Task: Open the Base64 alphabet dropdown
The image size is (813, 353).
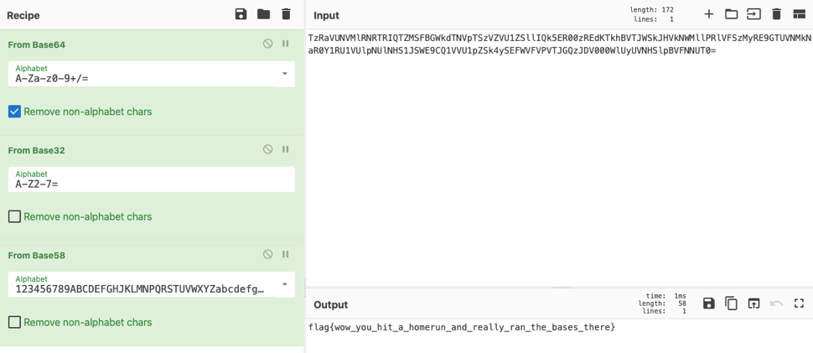Action: (285, 74)
